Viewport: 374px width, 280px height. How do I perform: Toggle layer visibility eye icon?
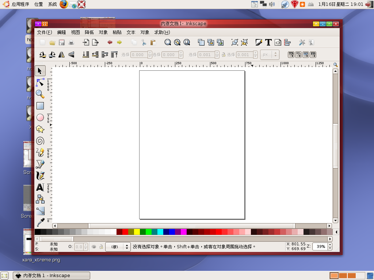(x=94, y=247)
